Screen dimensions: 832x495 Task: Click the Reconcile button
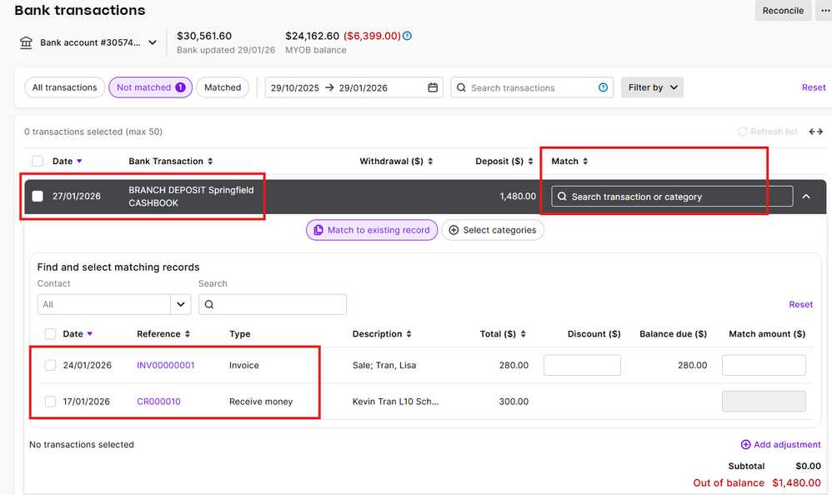[783, 11]
